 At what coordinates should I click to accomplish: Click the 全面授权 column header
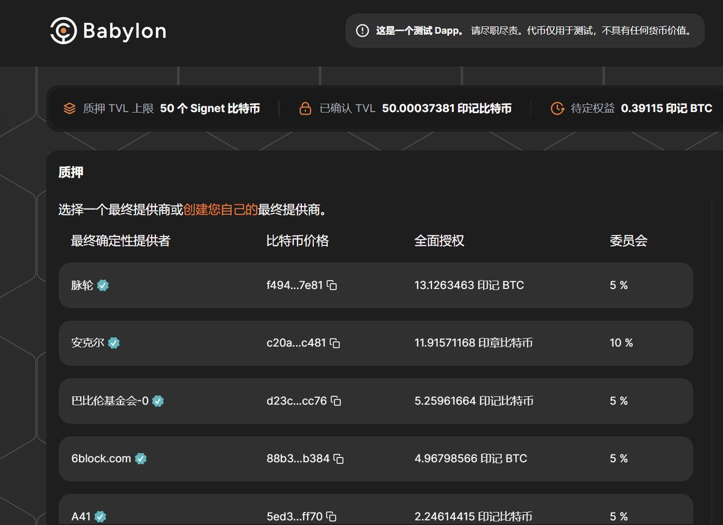point(439,241)
